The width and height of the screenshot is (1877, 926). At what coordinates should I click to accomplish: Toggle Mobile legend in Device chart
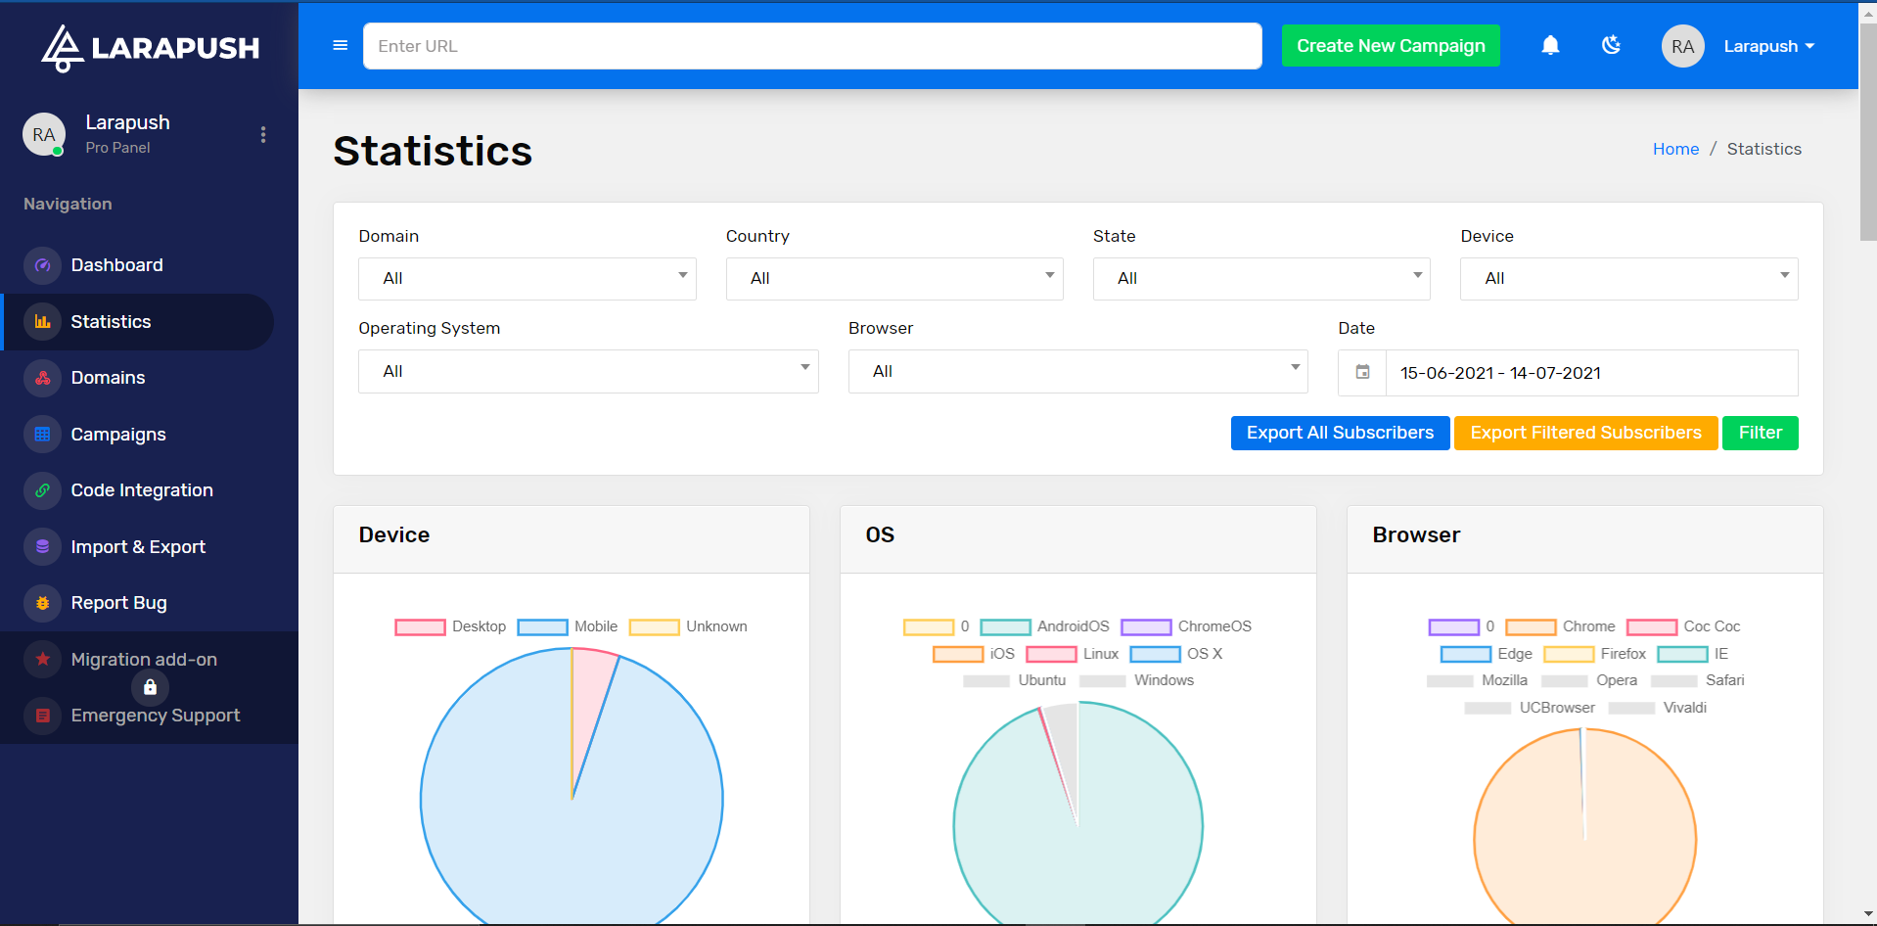568,626
